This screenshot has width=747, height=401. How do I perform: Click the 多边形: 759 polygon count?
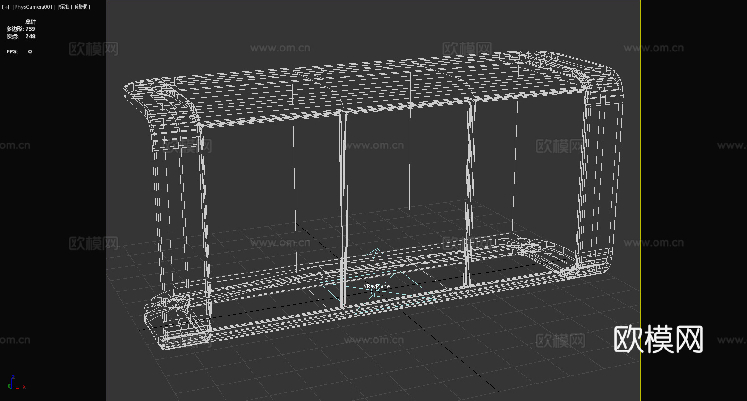coord(21,29)
